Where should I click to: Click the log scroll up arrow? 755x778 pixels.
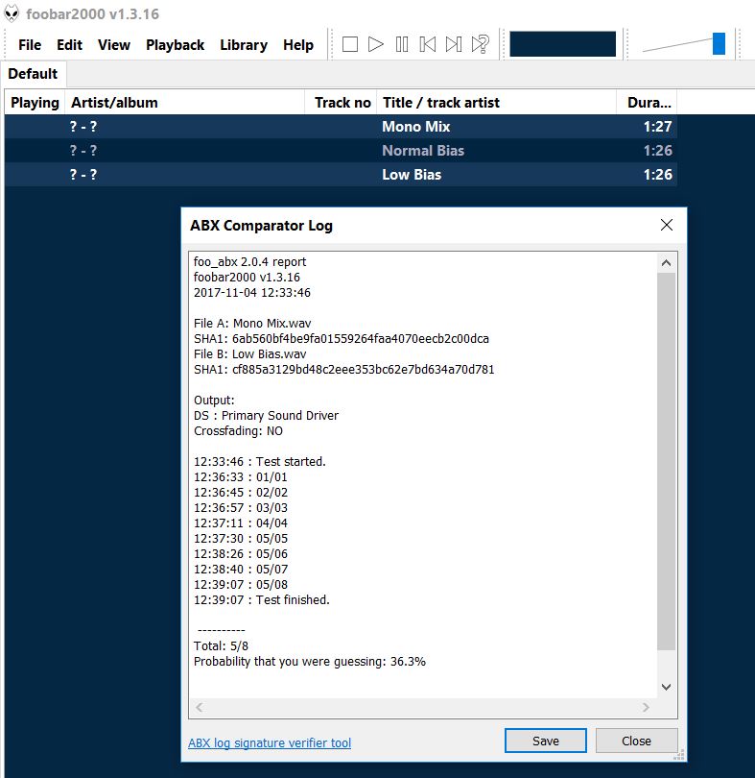667,263
